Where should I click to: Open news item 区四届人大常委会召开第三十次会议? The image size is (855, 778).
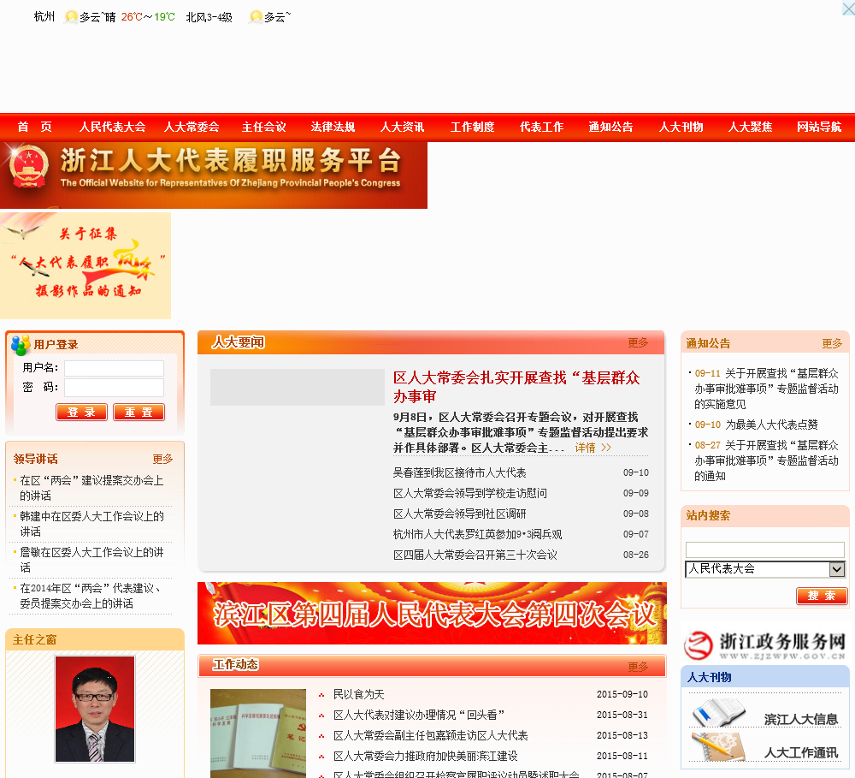[x=475, y=555]
